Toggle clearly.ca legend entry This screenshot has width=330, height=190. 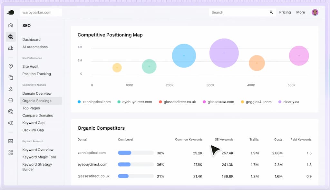(x=289, y=102)
